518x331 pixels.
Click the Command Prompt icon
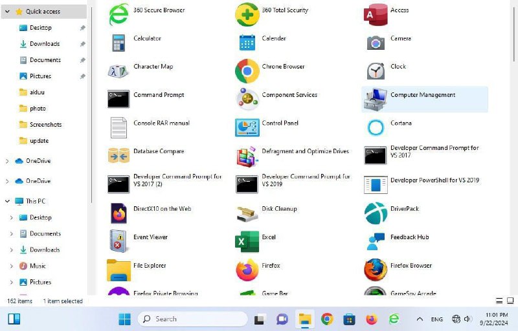click(118, 99)
